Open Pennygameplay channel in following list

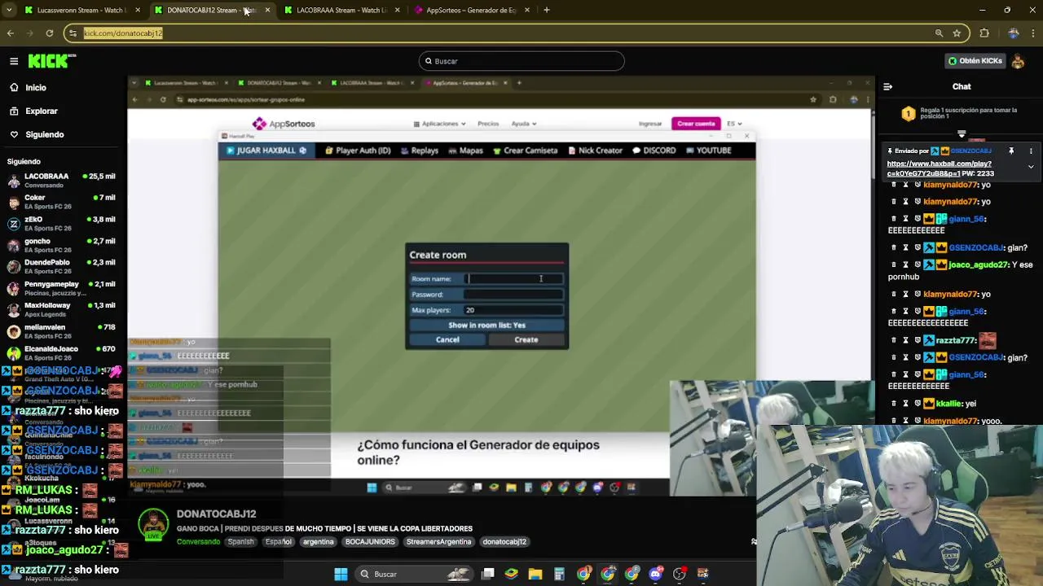tap(61, 288)
